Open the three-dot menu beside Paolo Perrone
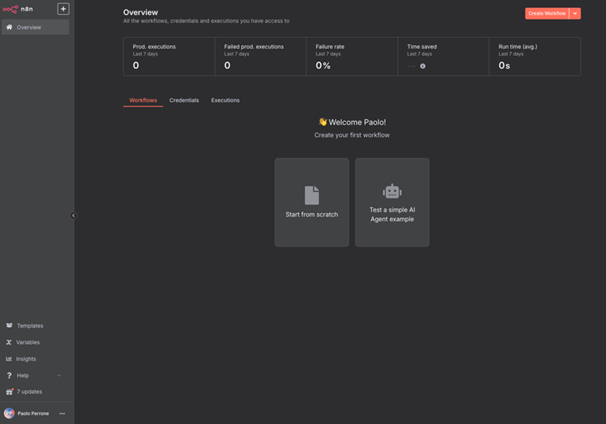This screenshot has width=606, height=424. (x=62, y=413)
